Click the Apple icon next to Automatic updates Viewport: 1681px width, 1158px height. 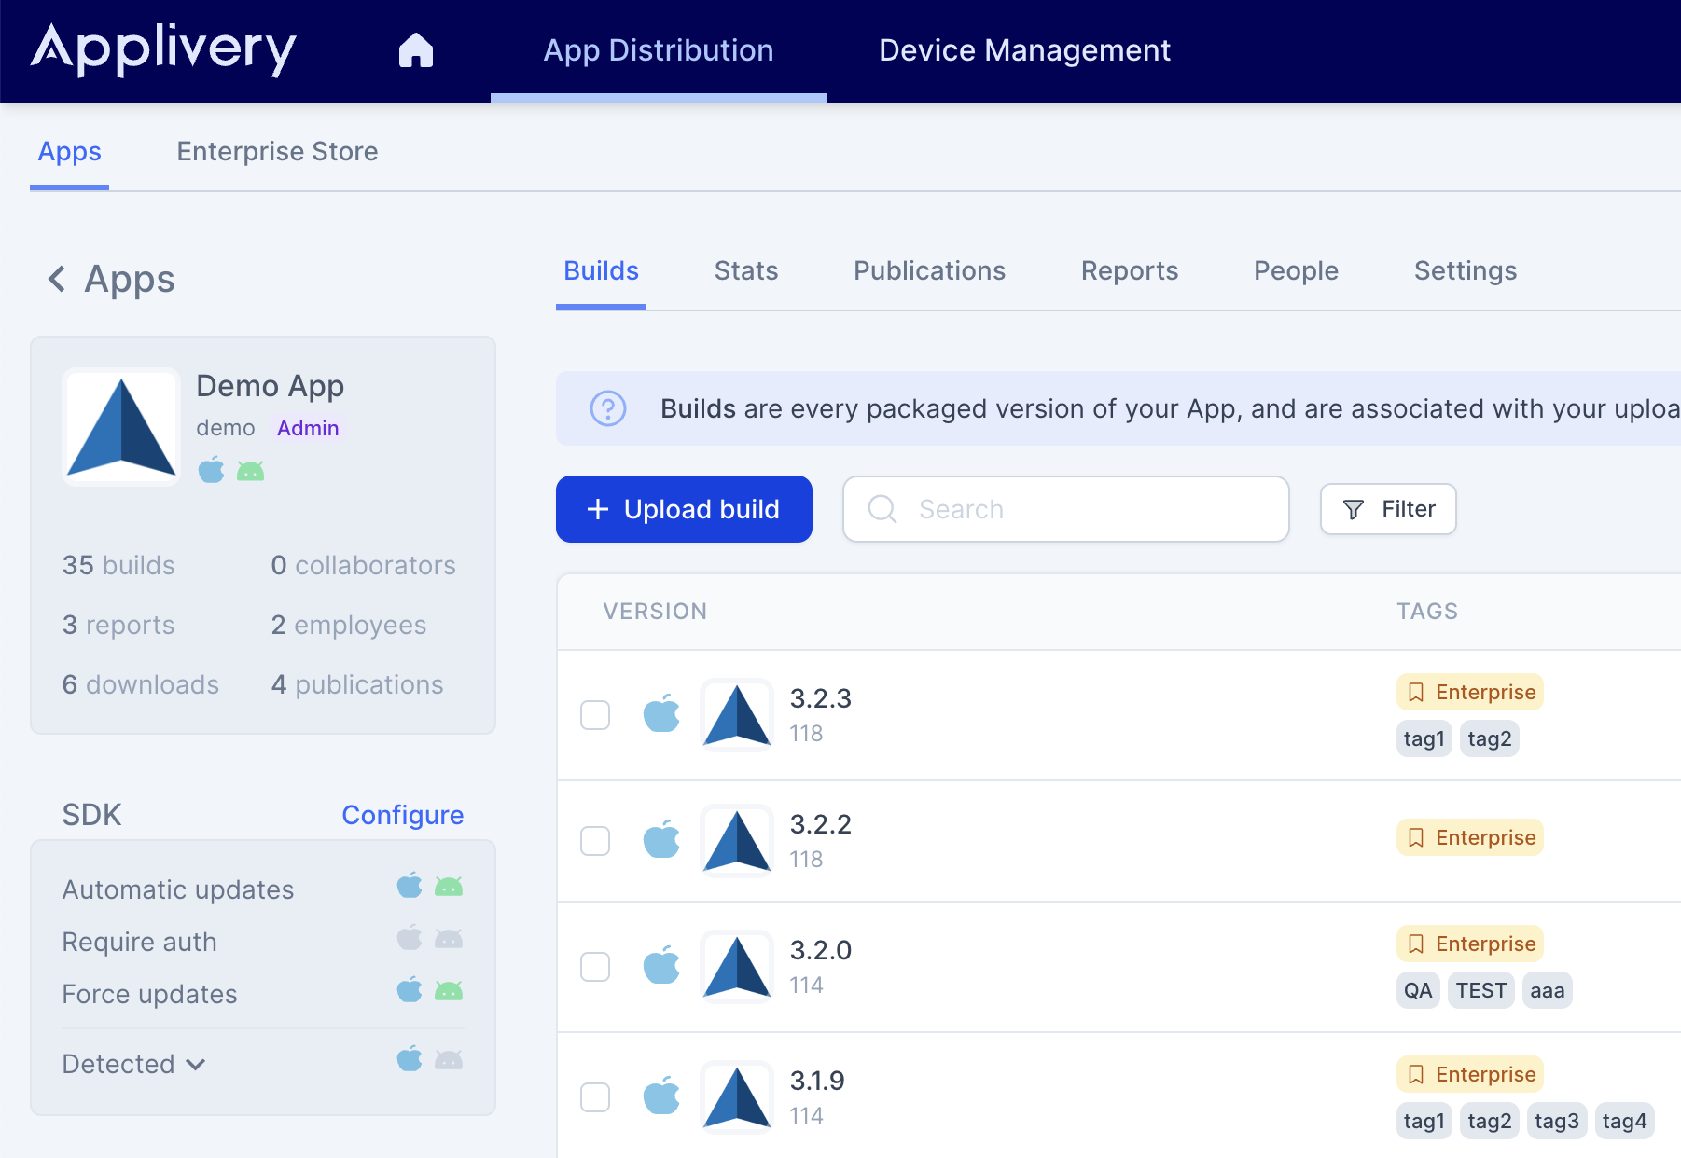(x=409, y=888)
